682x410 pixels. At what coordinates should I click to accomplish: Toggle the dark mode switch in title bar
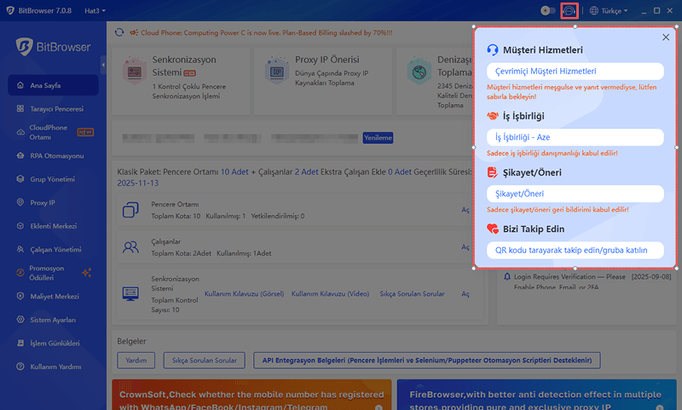pos(548,11)
